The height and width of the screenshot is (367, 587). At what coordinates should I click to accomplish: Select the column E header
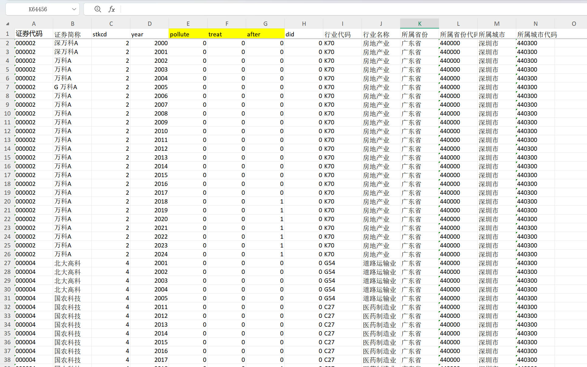pos(188,24)
